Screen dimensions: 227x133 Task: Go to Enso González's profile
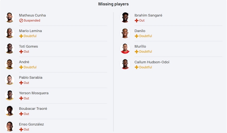coord(31,124)
